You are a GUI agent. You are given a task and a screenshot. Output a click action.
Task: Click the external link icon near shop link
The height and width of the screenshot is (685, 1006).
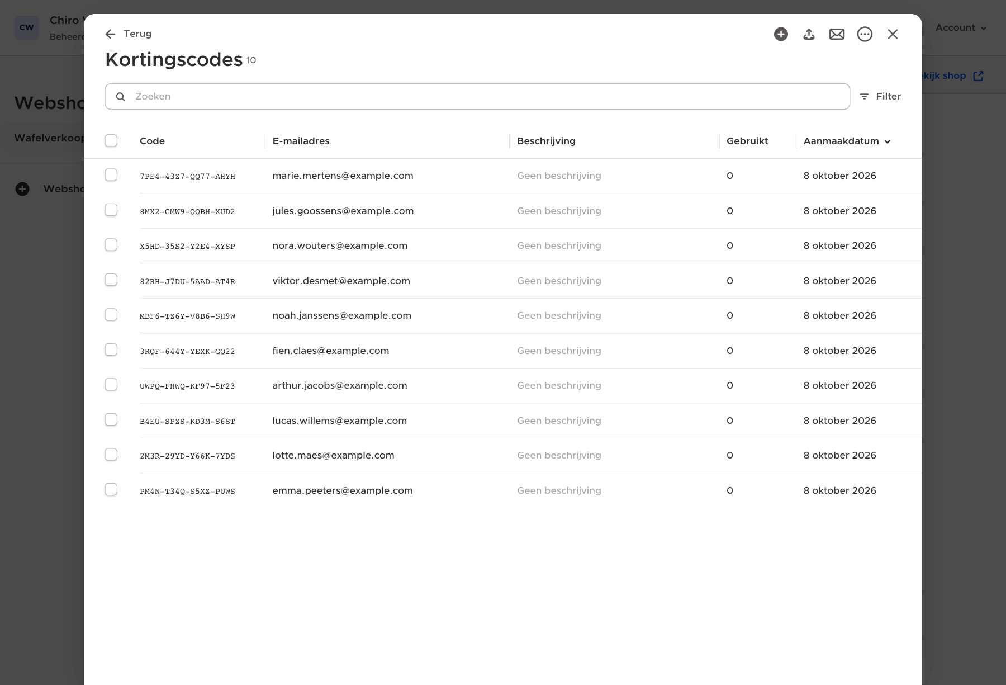pyautogui.click(x=978, y=76)
